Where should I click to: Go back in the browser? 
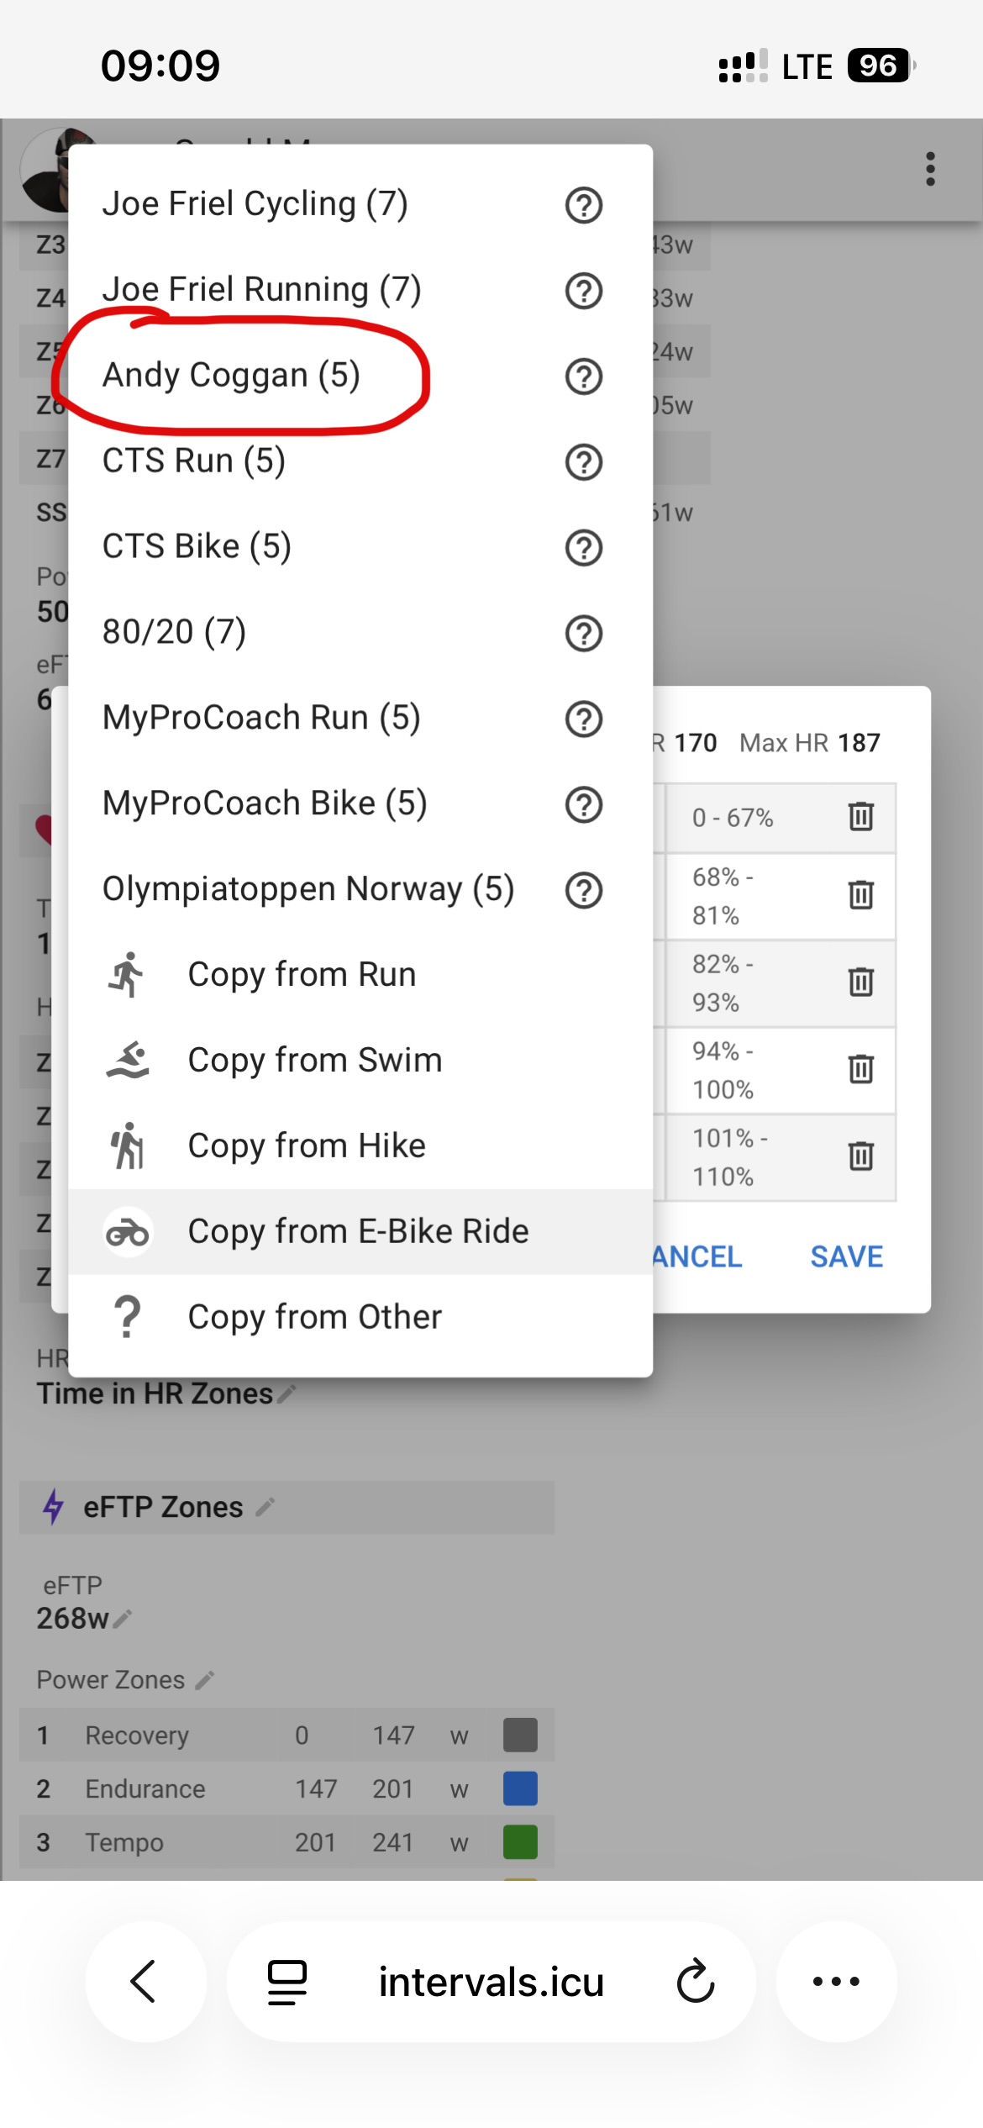click(x=145, y=1982)
